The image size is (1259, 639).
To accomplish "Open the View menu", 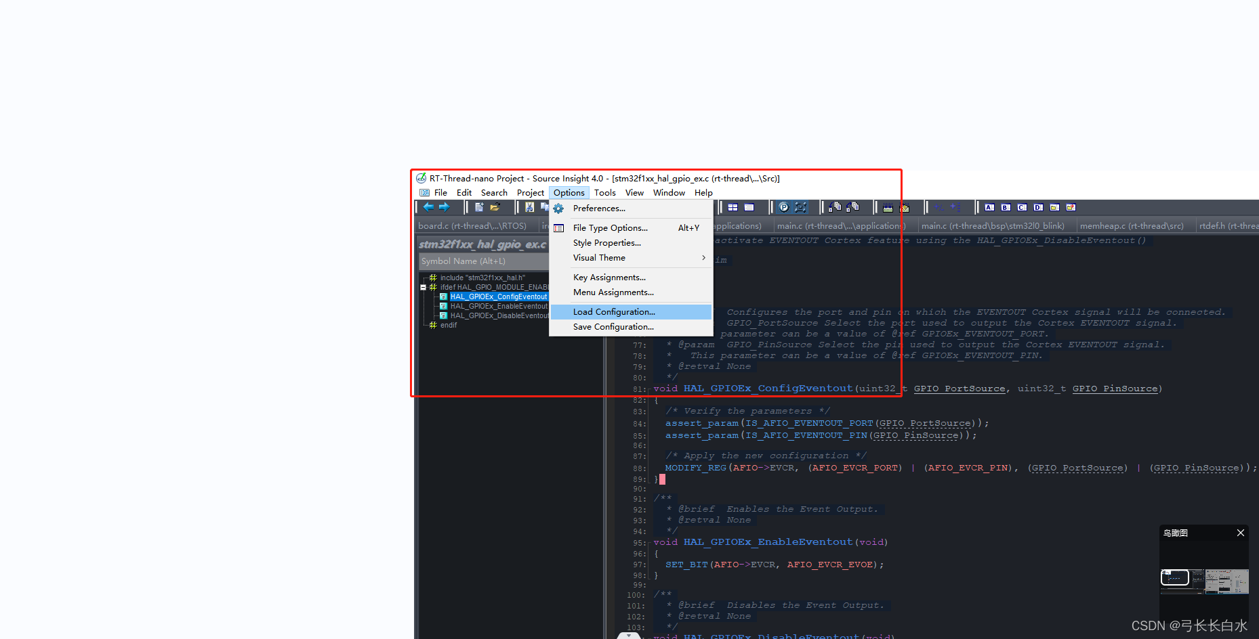I will point(634,193).
